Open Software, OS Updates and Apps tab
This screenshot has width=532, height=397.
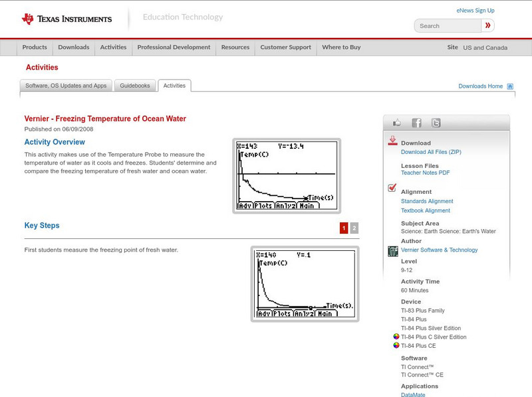click(x=66, y=86)
